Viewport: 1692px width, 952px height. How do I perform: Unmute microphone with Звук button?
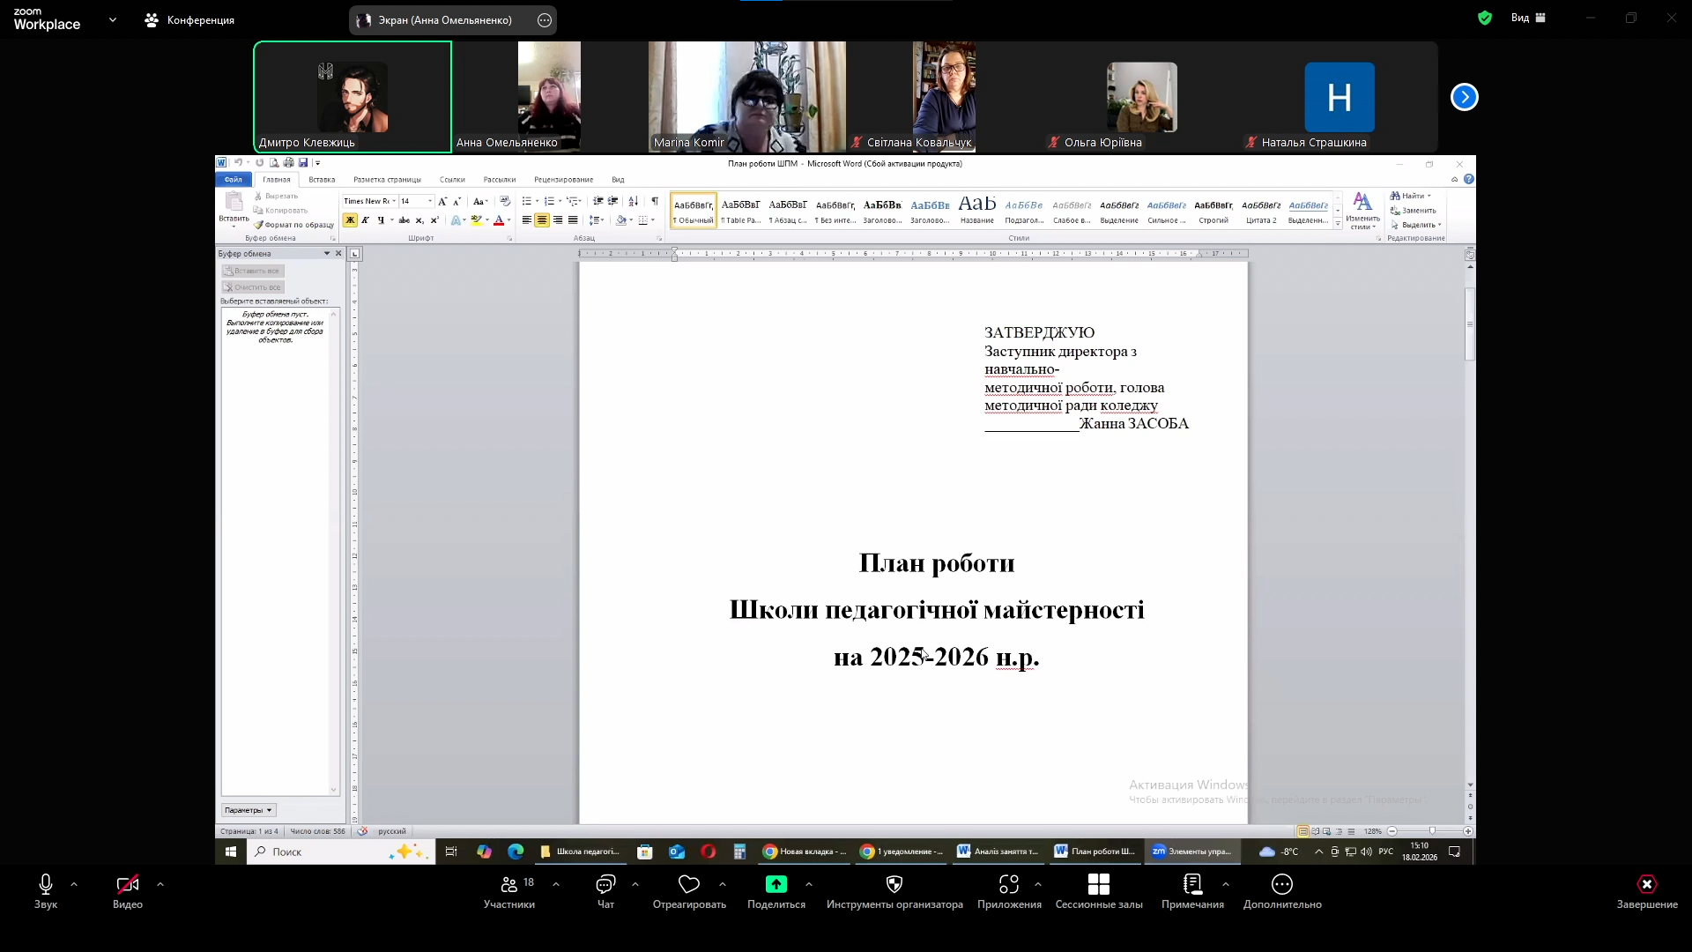46,885
